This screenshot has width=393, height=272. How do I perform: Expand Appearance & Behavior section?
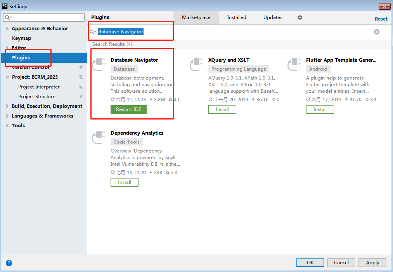[7, 29]
